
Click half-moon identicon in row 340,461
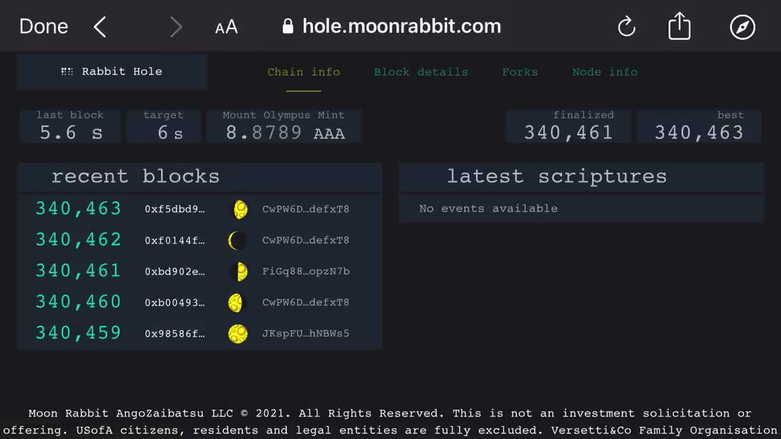coord(238,272)
